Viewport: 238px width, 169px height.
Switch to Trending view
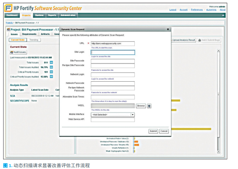point(34,40)
